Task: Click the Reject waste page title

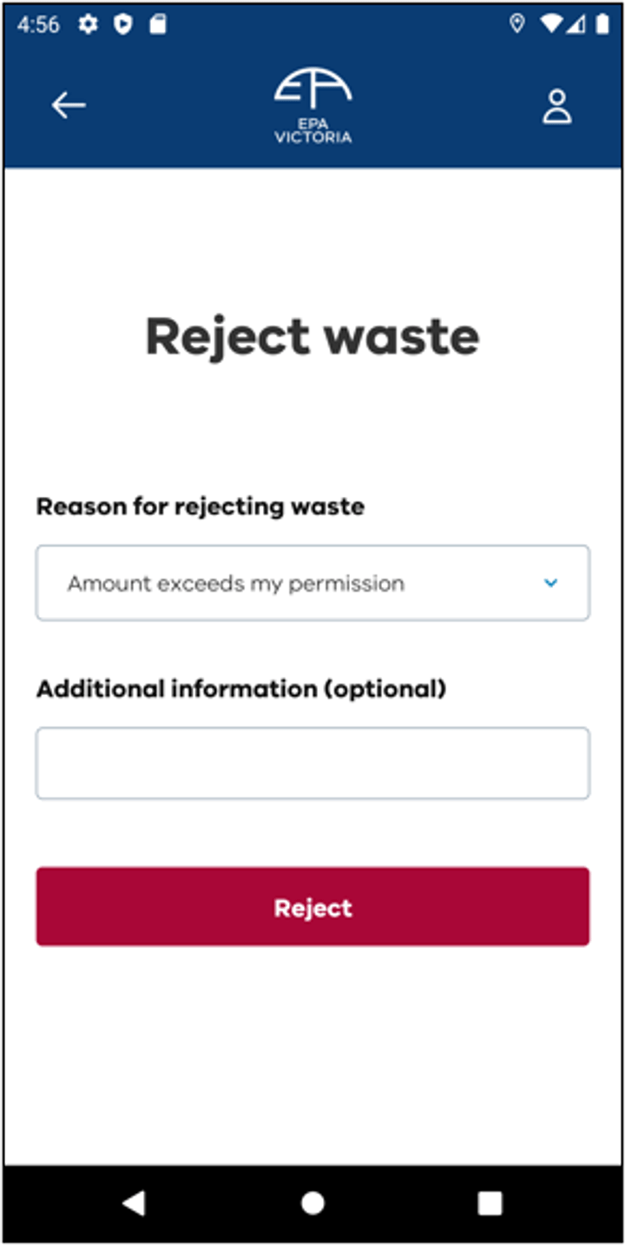Action: pos(312,336)
